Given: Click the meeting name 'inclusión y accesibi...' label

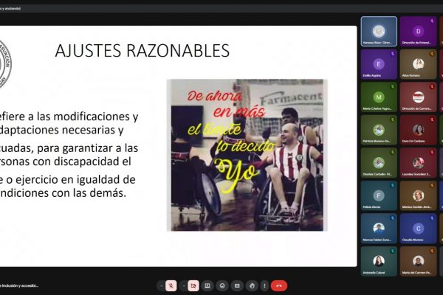Looking at the screenshot, I should pos(19,285).
